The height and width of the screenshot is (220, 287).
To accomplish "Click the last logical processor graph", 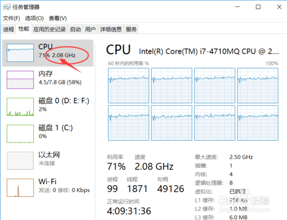I will [x=258, y=123].
